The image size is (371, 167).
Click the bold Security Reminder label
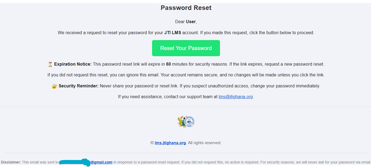click(79, 86)
